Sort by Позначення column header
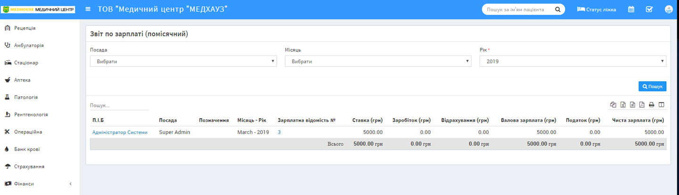Screen dimensions: 679x195 point(214,120)
